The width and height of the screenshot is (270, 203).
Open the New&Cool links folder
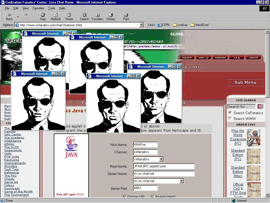tap(200, 25)
